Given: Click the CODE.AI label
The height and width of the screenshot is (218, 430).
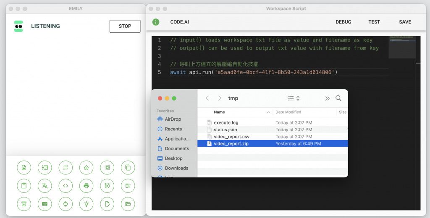Looking at the screenshot, I should point(180,22).
